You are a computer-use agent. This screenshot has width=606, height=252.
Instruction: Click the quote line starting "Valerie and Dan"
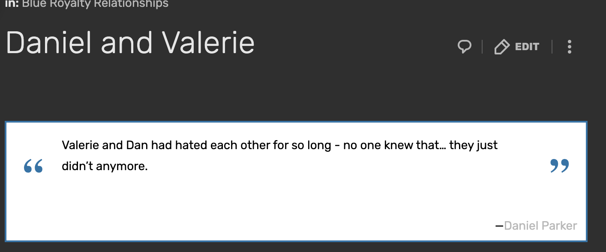tap(279, 145)
